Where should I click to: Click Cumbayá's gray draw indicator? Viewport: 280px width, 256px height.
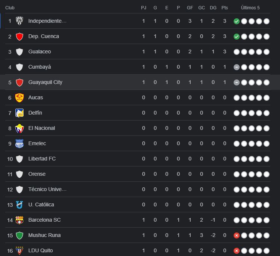click(x=236, y=67)
